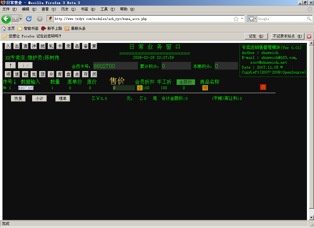Click the URL address bar
The width and height of the screenshot is (314, 228).
[x=143, y=19]
